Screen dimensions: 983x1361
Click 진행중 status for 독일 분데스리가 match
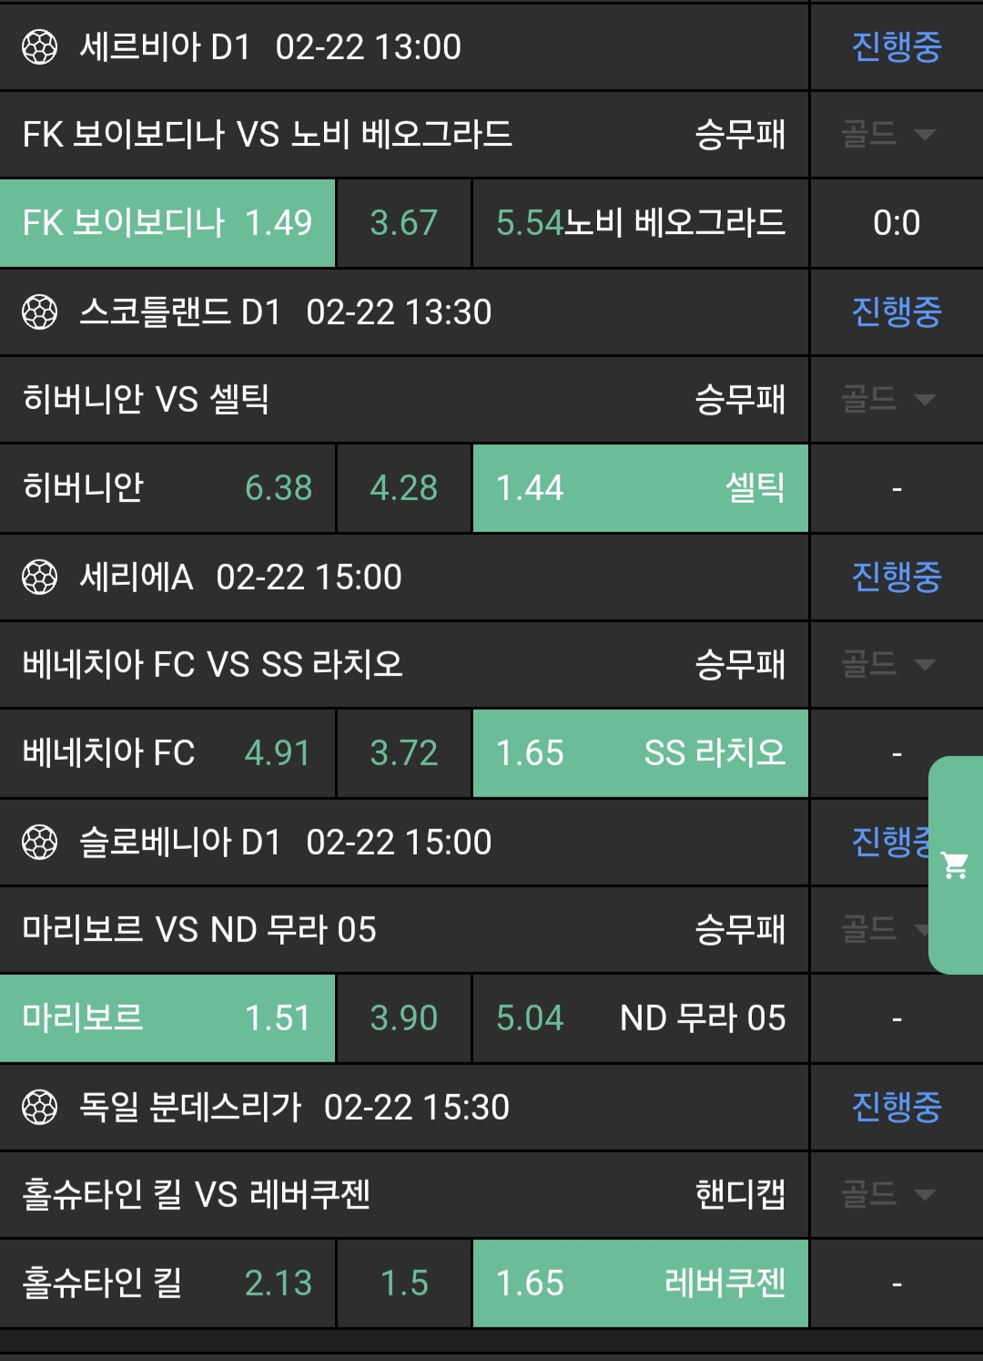click(x=896, y=1108)
